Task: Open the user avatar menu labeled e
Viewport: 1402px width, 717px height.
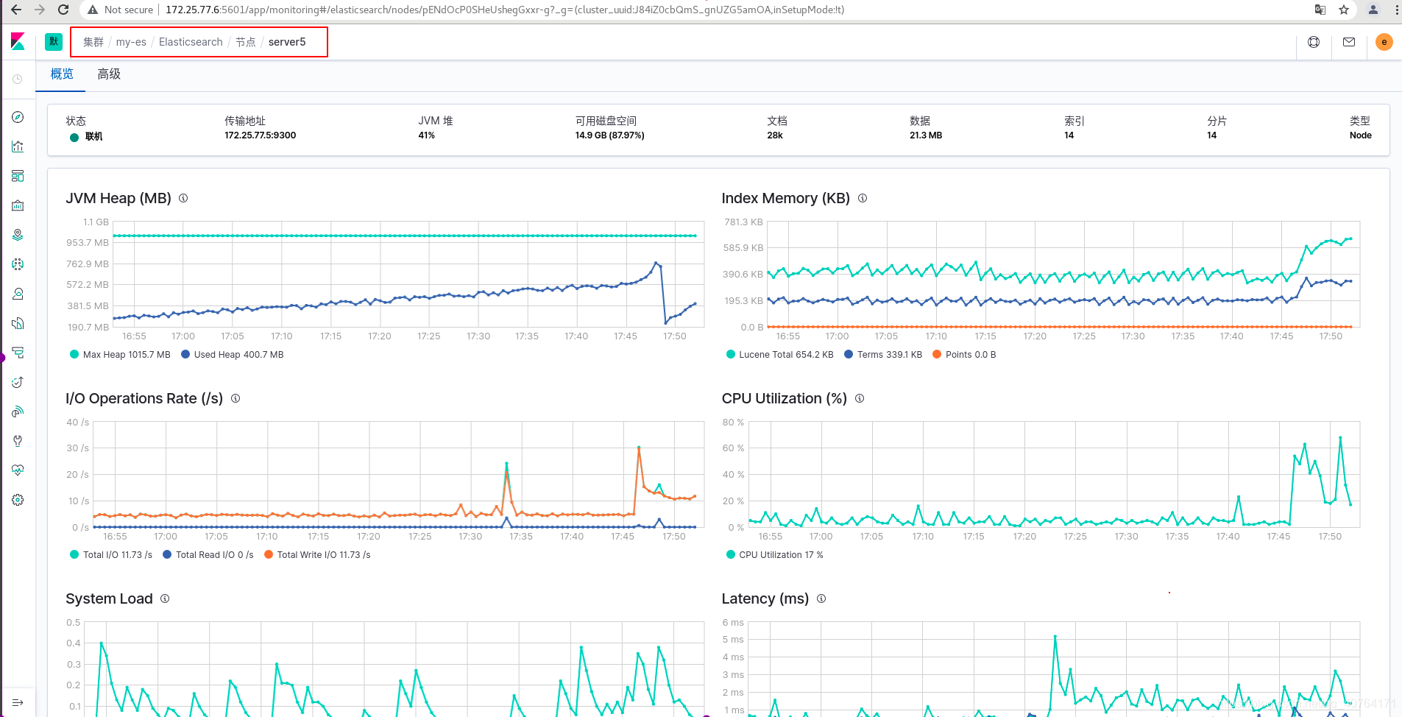Action: coord(1384,42)
